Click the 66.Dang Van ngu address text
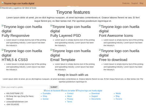Screen dimensions: 146x110 click(x=20, y=98)
